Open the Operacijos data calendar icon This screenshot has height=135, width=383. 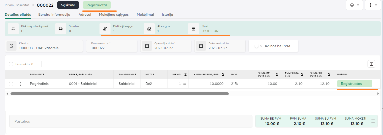click(x=147, y=46)
